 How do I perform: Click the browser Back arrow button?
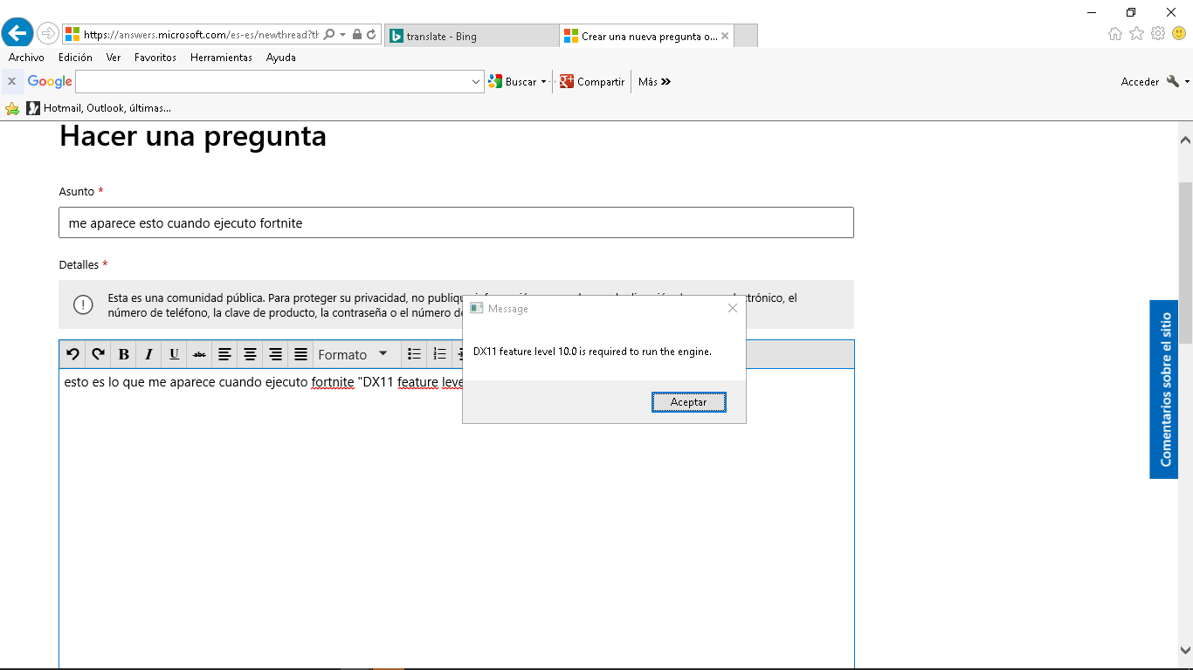(x=17, y=34)
